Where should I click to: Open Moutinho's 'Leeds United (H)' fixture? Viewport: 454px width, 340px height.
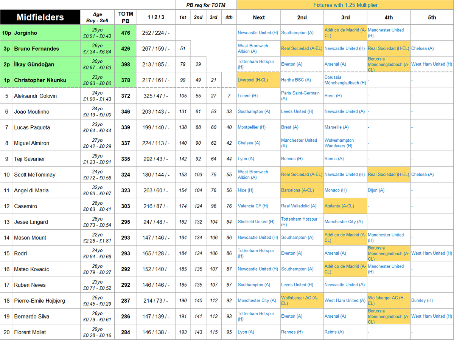point(297,112)
